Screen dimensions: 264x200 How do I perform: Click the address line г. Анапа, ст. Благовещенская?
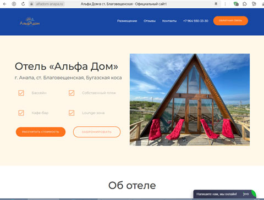(68, 77)
